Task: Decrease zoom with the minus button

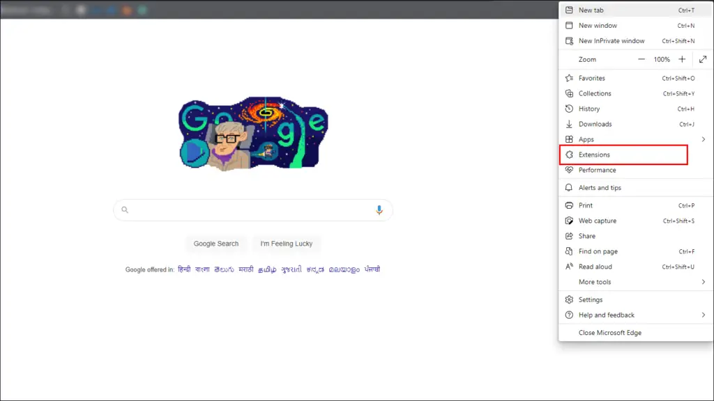Action: [x=641, y=60]
